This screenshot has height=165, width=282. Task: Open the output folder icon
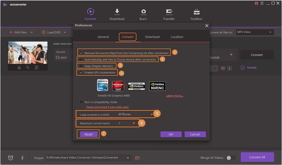[x=137, y=158]
